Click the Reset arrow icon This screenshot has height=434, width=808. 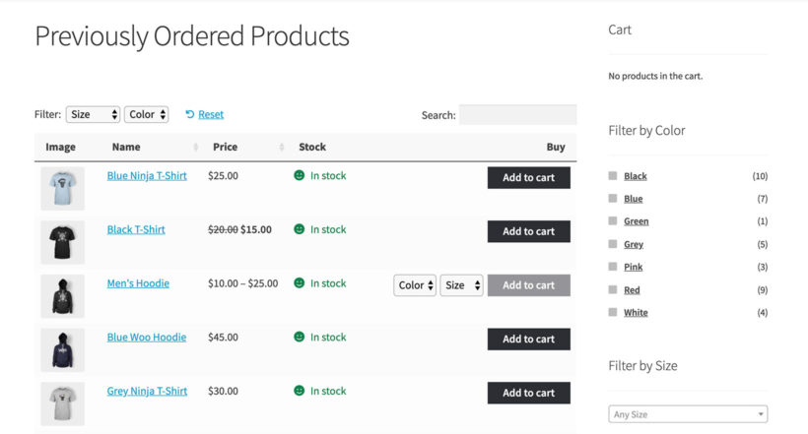click(189, 114)
